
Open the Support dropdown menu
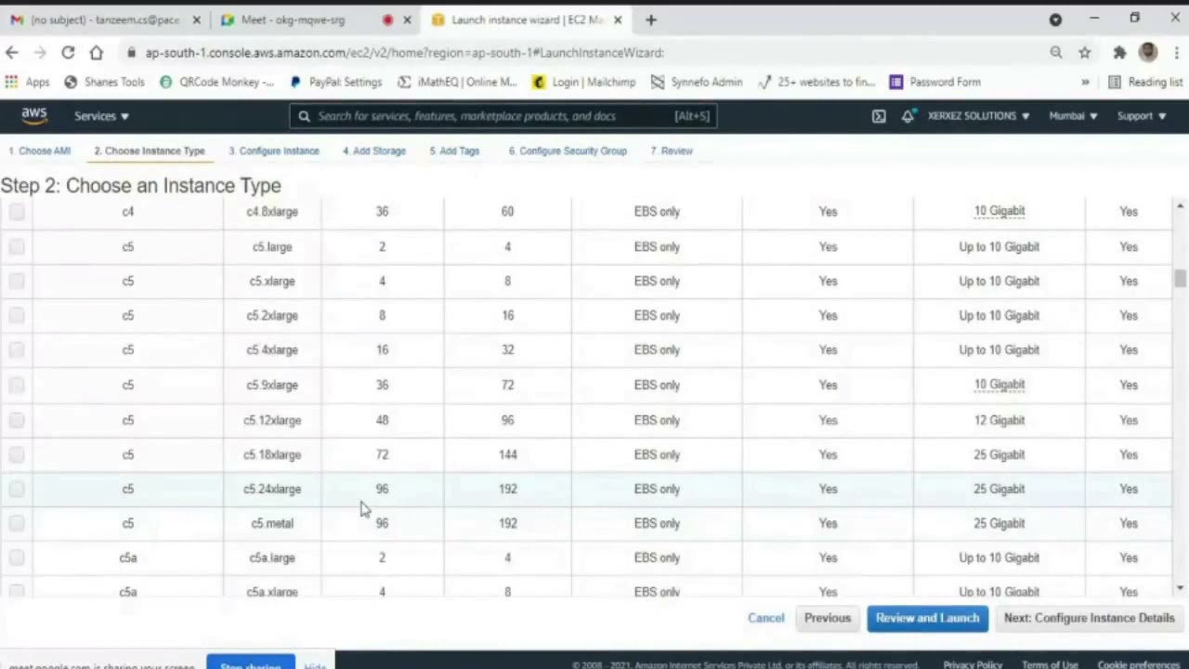[1141, 116]
